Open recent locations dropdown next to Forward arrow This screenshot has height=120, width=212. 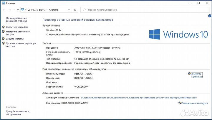click(14, 10)
